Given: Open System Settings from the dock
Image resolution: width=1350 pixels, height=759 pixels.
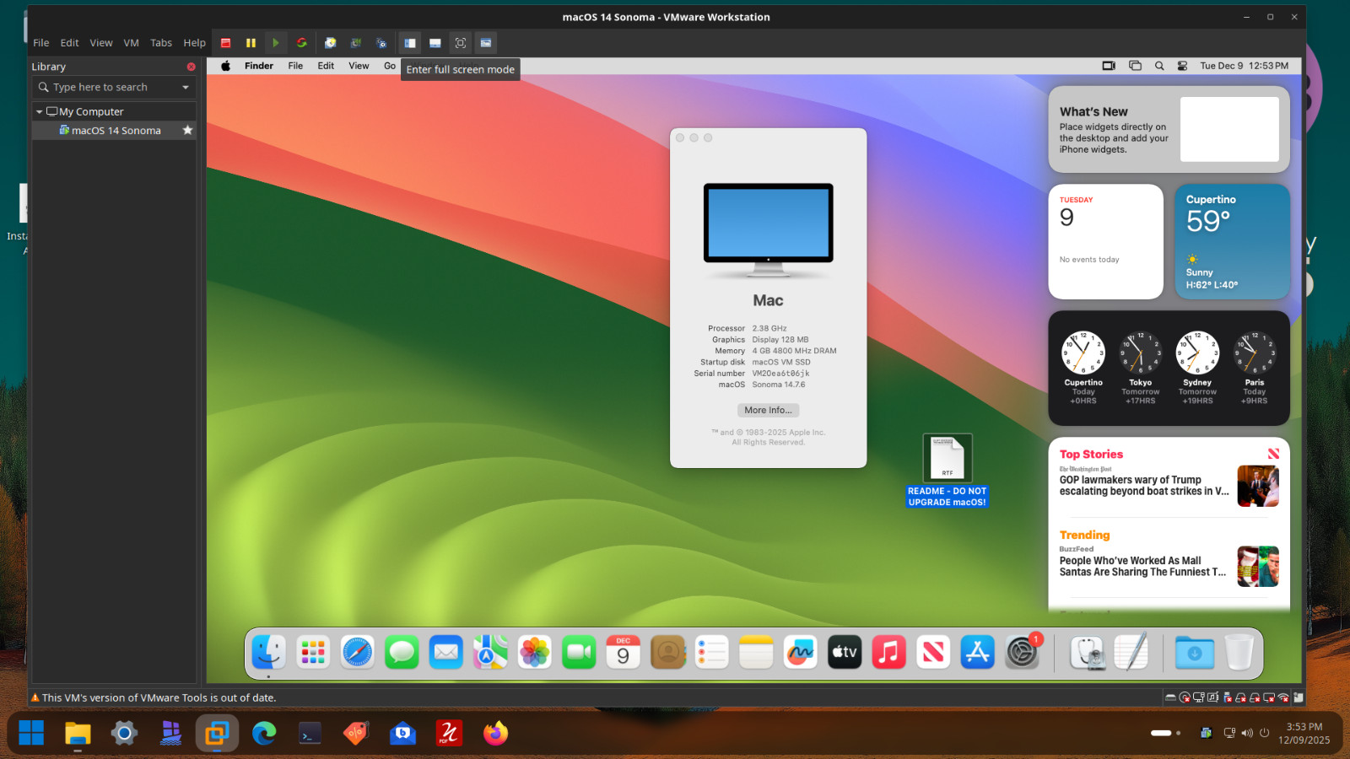Looking at the screenshot, I should pyautogui.click(x=1022, y=652).
